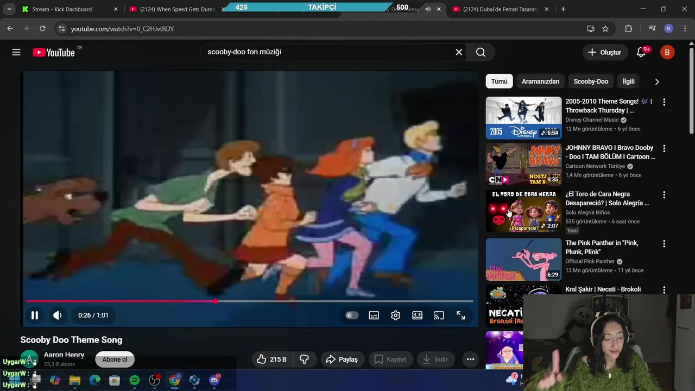Show more filter chips with right arrow
This screenshot has height=391, width=695.
[657, 81]
